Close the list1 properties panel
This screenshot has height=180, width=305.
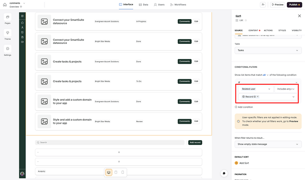[299, 16]
